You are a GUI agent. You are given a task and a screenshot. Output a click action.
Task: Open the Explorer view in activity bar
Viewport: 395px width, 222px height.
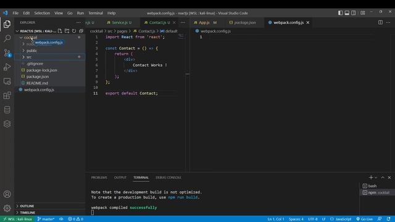7,24
